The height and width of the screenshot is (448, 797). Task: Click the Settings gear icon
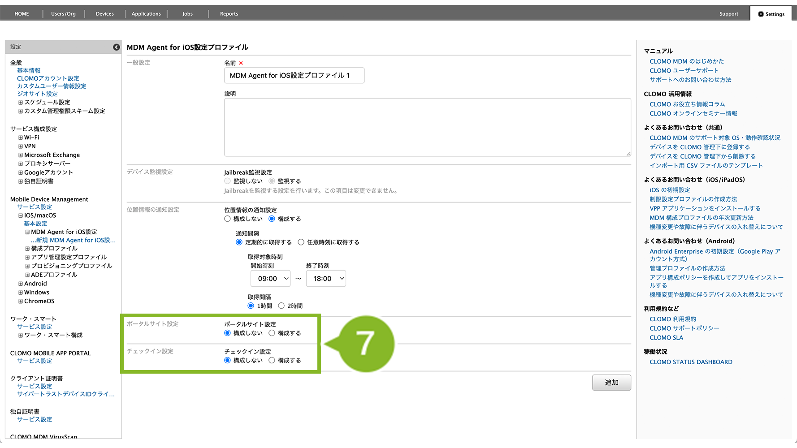(761, 14)
